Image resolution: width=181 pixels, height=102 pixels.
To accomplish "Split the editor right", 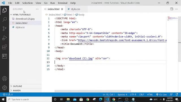I will pos(172,9).
